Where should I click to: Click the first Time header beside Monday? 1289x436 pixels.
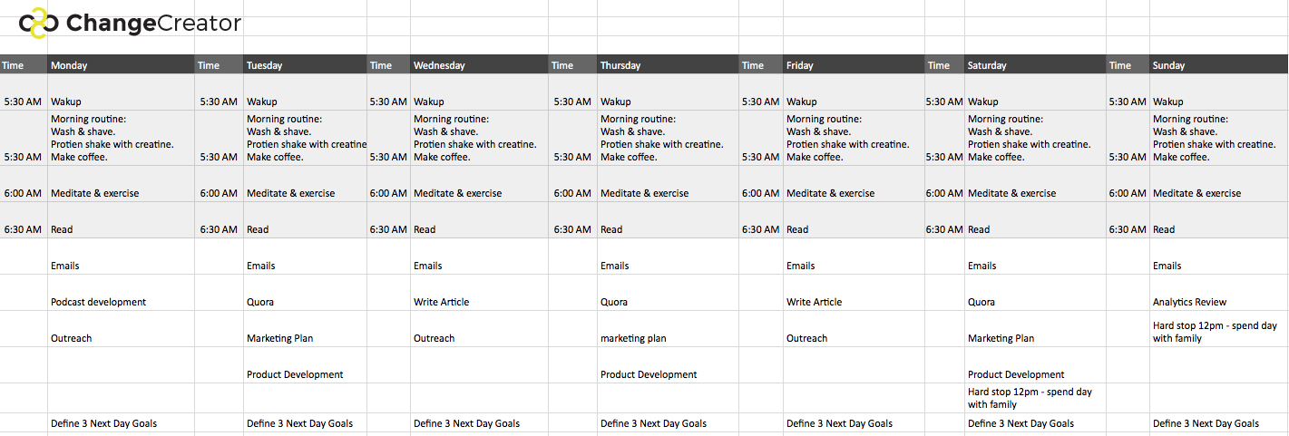point(24,65)
